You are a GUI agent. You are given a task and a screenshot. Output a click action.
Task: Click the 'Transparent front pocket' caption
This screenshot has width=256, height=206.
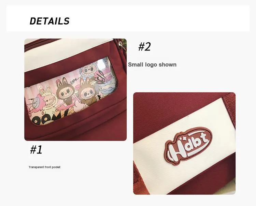click(44, 167)
